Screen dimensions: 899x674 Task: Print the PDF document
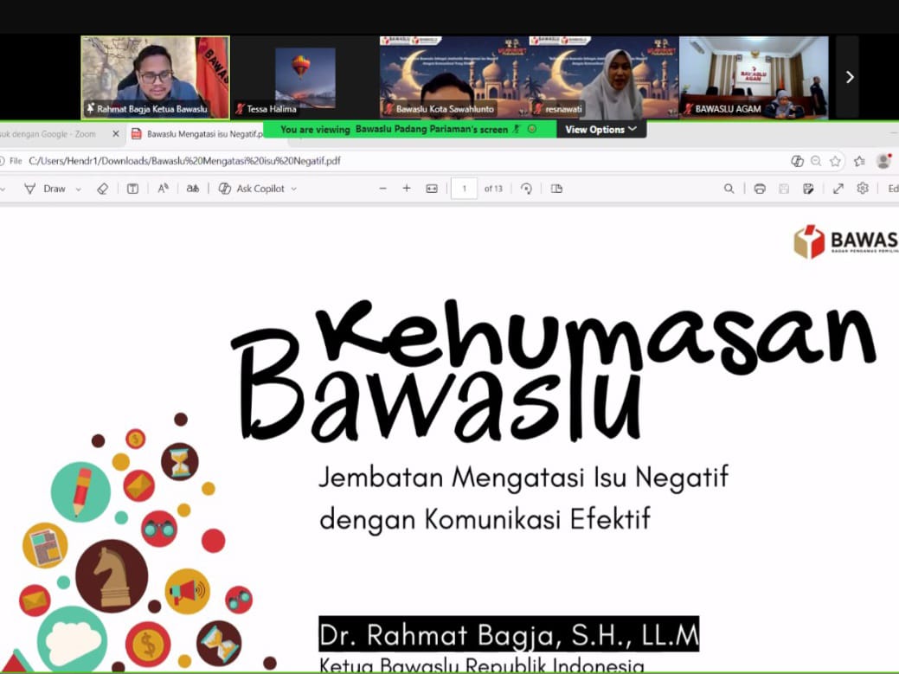(x=759, y=188)
